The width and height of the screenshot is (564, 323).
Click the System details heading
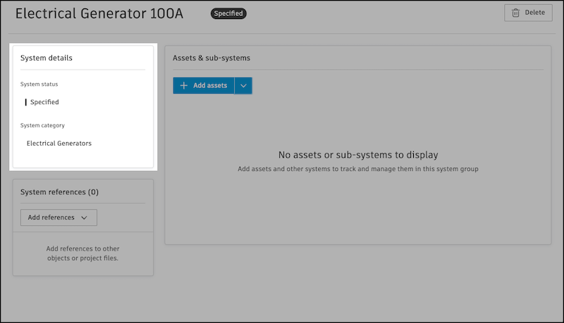(x=47, y=58)
